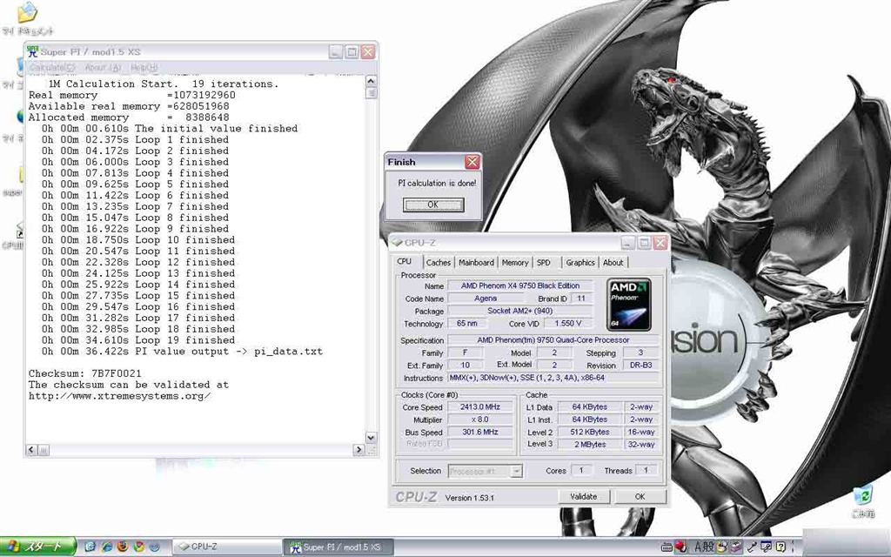
Task: Open the Help menu in Super PI
Action: (x=144, y=68)
